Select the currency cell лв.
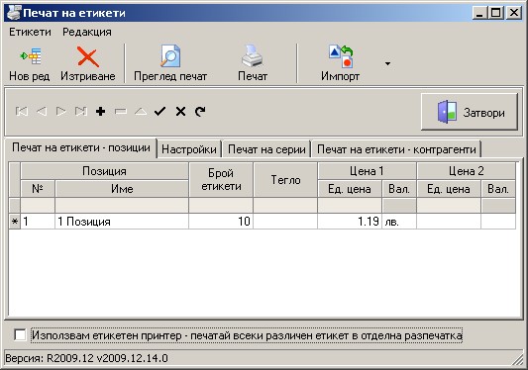 click(x=399, y=222)
